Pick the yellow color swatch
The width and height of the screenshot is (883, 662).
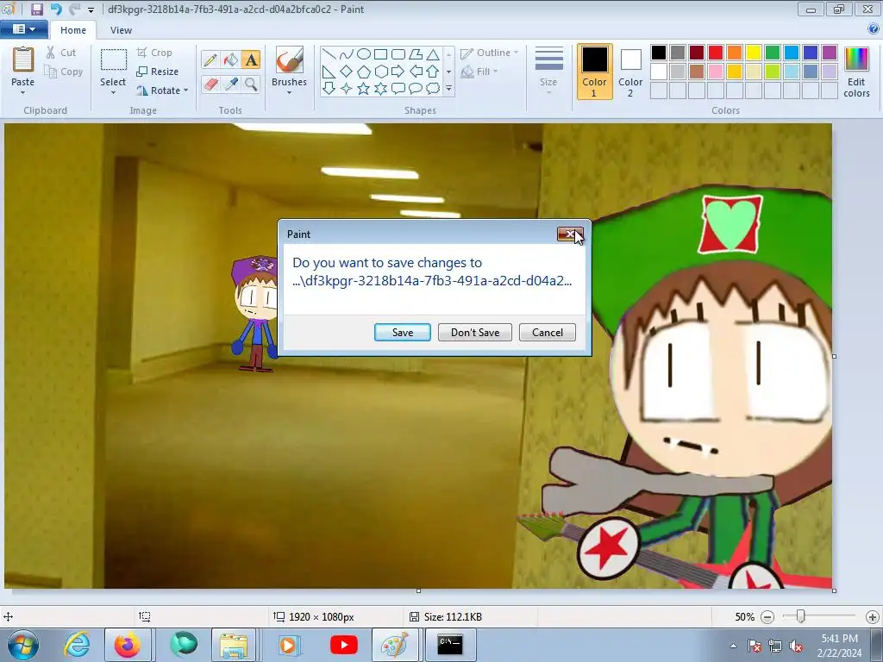pos(754,53)
